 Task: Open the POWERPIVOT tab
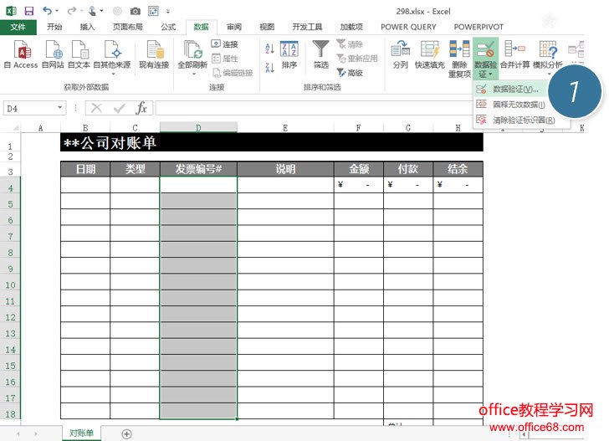click(478, 27)
